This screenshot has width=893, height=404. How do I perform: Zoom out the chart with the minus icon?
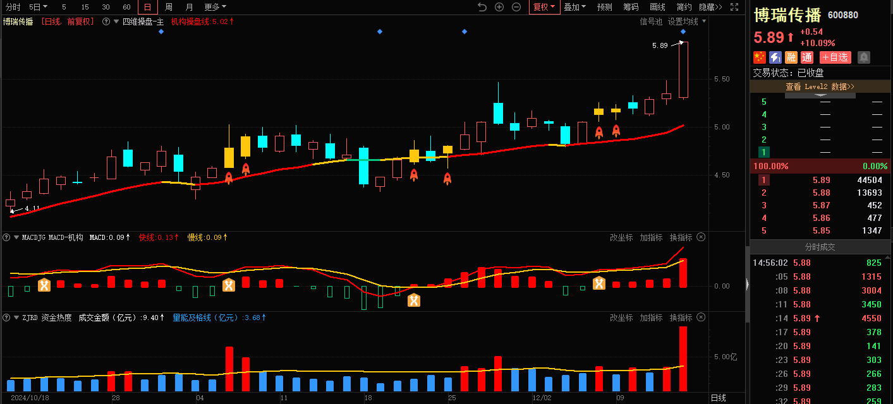coord(516,7)
